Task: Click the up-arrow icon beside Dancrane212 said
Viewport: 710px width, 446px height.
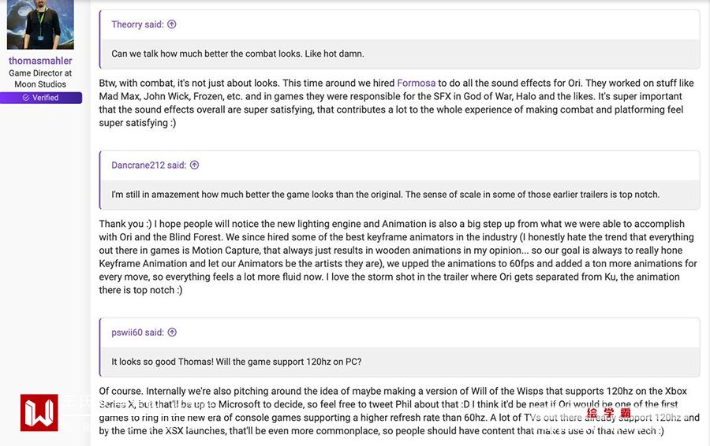Action: (x=194, y=165)
